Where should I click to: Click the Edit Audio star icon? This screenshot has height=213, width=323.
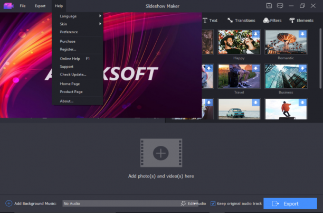[x=183, y=203]
